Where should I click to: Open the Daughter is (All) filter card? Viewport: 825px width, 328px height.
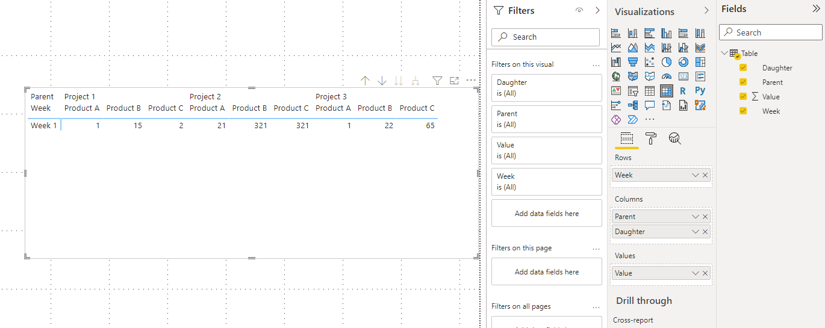tap(547, 88)
